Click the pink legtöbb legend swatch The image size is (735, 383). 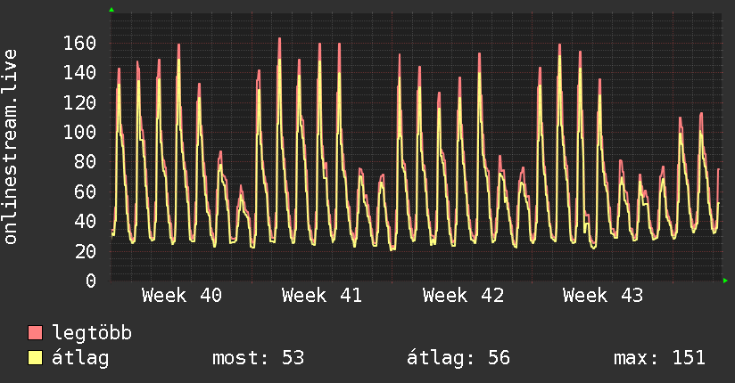(35, 332)
